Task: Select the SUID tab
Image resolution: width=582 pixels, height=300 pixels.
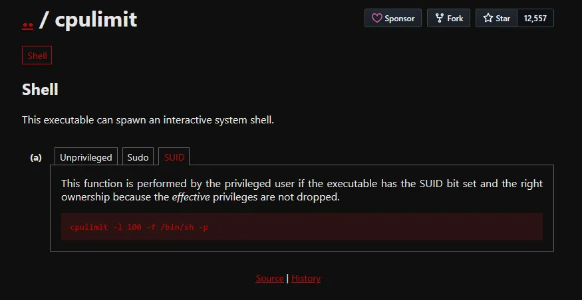Action: 174,157
